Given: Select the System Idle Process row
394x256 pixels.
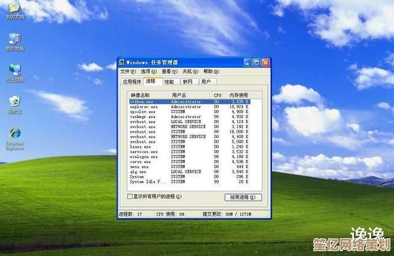Looking at the screenshot, I should tap(190, 182).
